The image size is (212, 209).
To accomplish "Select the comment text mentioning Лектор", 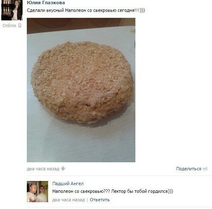I will coord(113,191).
